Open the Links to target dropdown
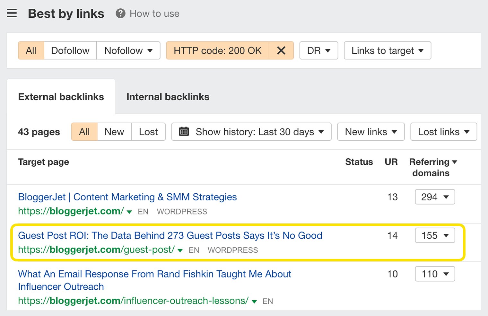The width and height of the screenshot is (488, 316). [387, 50]
